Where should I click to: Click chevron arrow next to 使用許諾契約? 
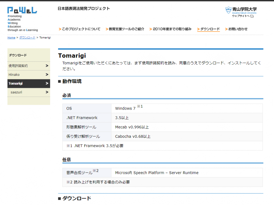(47, 66)
